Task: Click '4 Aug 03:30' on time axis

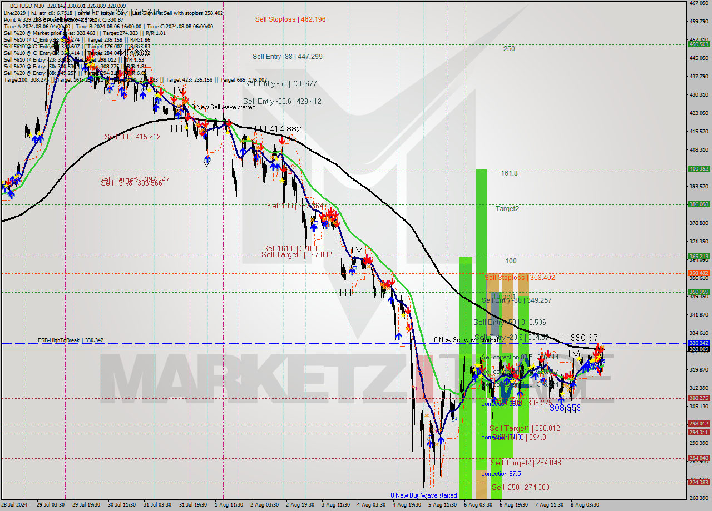Action: point(371,505)
